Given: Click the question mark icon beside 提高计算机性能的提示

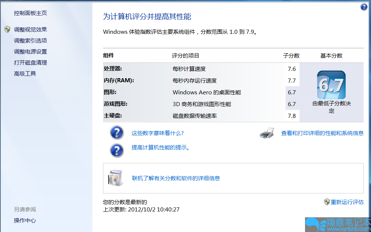Looking at the screenshot, I should [x=117, y=150].
